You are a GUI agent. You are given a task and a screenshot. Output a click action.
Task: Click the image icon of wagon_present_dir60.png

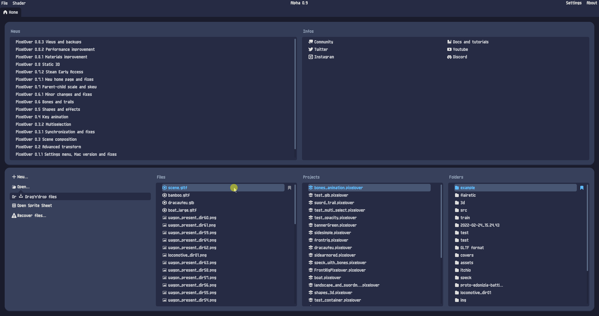click(165, 218)
